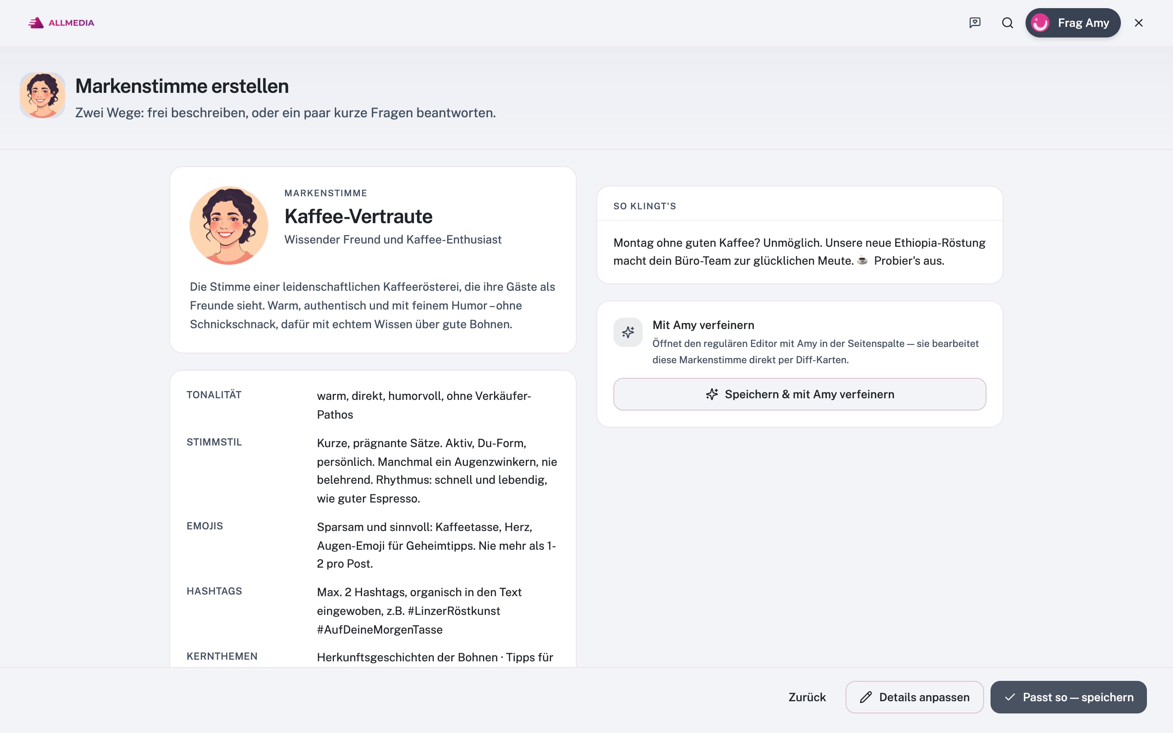The width and height of the screenshot is (1173, 733).
Task: Close the brand voice wizard
Action: point(1139,23)
